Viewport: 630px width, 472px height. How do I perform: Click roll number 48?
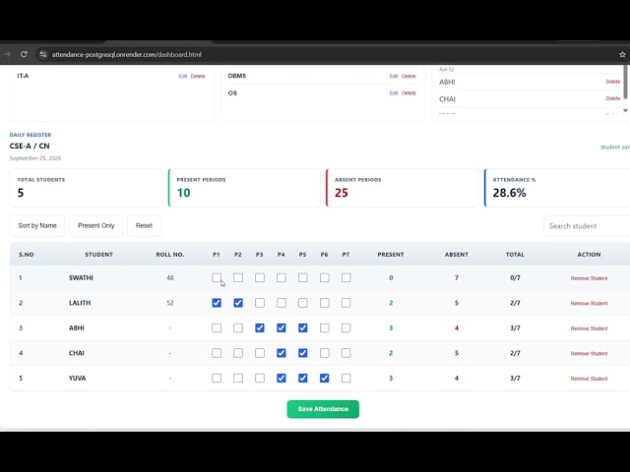(170, 277)
